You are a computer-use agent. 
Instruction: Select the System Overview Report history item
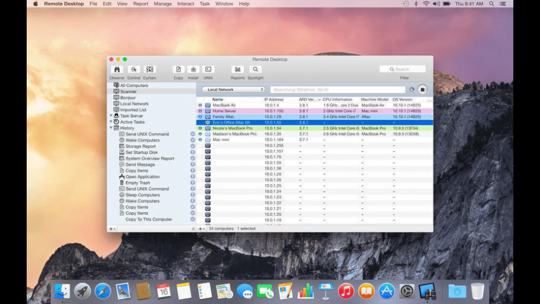(x=150, y=159)
